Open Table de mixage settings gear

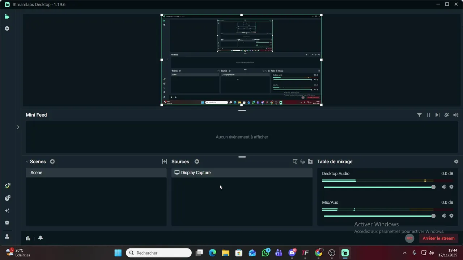click(x=456, y=161)
